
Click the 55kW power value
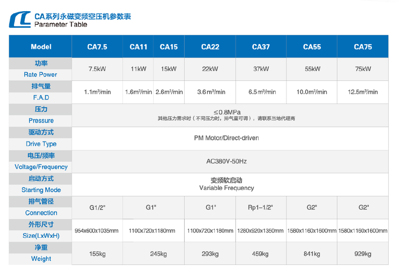(x=313, y=69)
